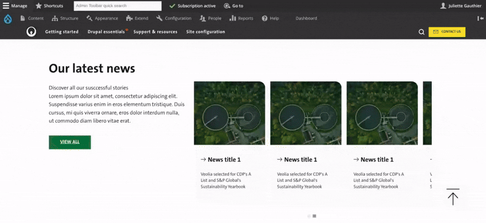The width and height of the screenshot is (486, 223).
Task: Open Support & resources navigation item
Action: tap(156, 32)
